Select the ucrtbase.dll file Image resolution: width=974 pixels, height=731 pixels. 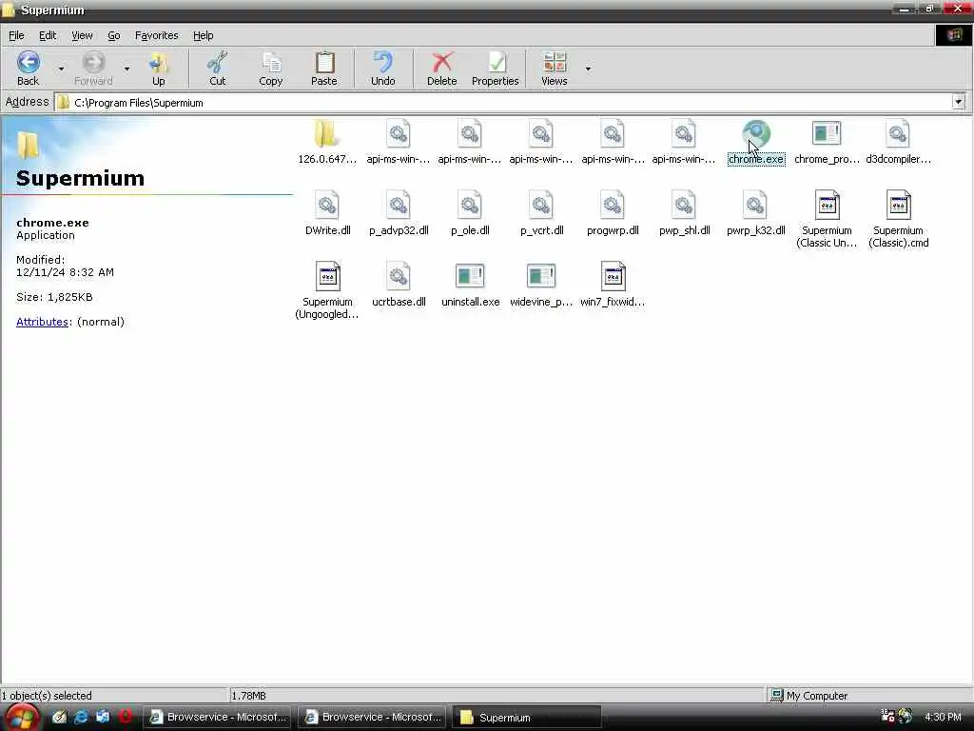(x=399, y=285)
